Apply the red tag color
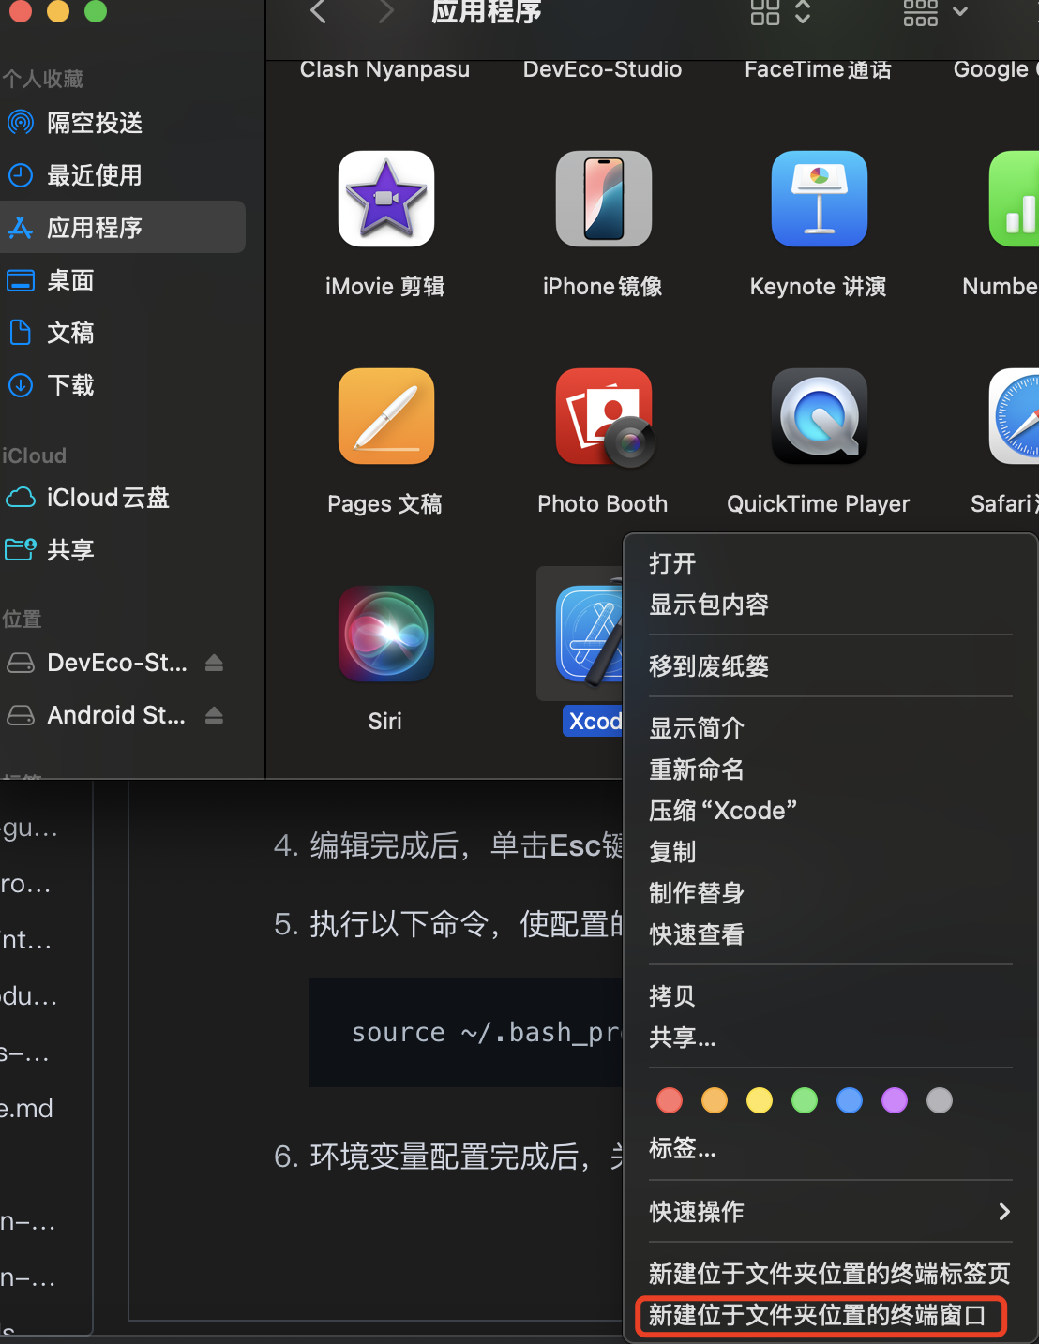This screenshot has width=1039, height=1344. [x=670, y=1100]
